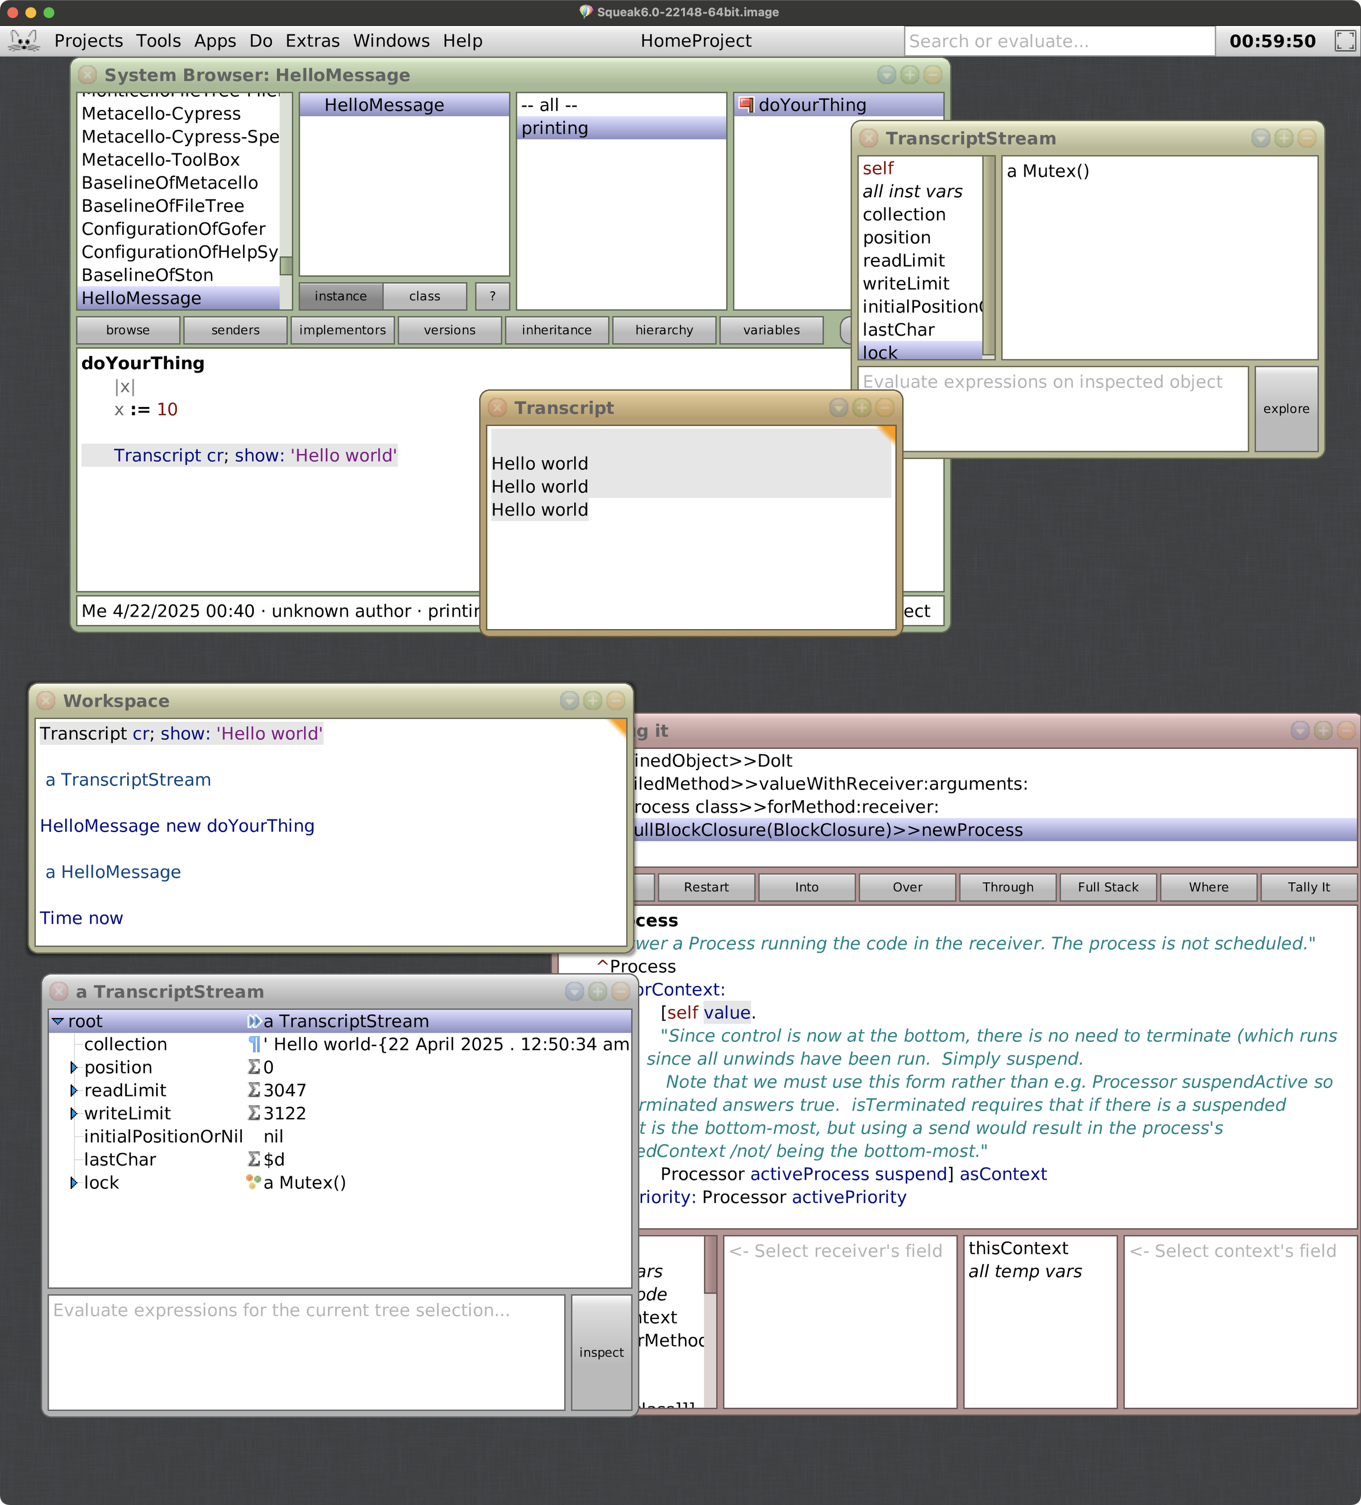This screenshot has height=1505, width=1361.
Task: Click the sigma icon on position row
Action: tap(254, 1067)
